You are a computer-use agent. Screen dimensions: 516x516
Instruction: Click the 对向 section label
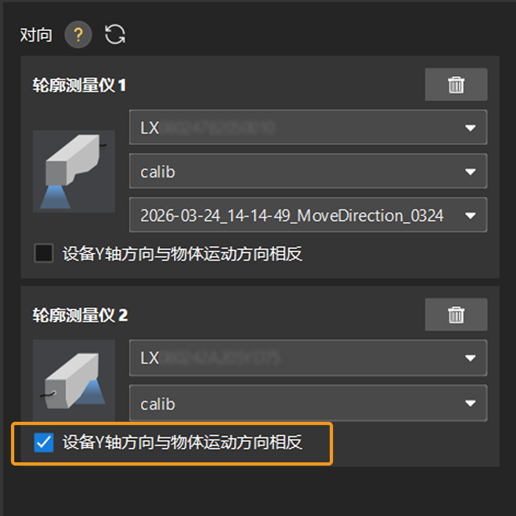tap(36, 35)
